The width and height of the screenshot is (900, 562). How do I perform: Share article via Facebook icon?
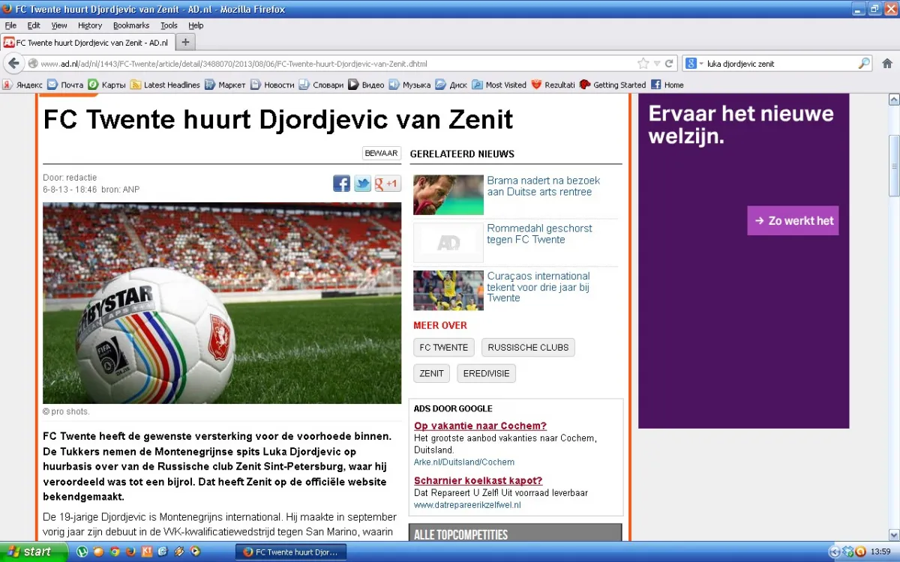click(342, 184)
